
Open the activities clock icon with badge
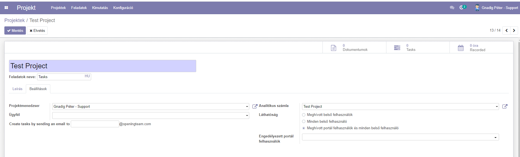(x=462, y=7)
